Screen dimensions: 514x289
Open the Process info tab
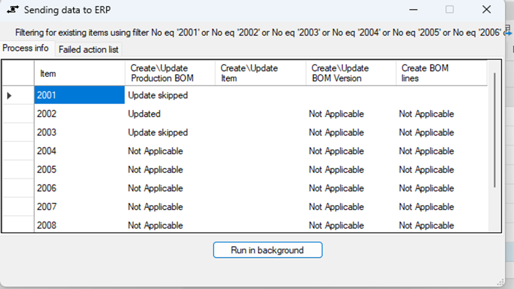[x=26, y=48]
